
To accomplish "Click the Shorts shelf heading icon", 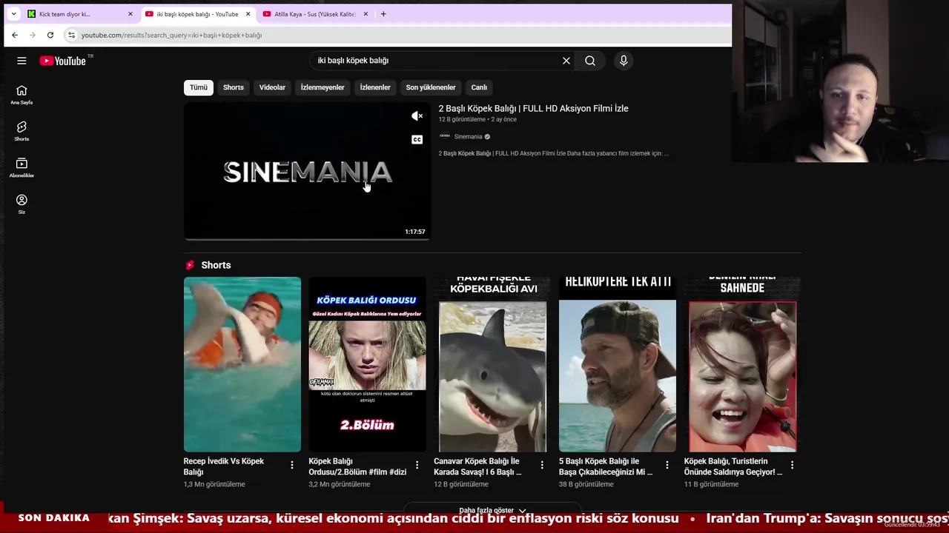I will click(190, 265).
